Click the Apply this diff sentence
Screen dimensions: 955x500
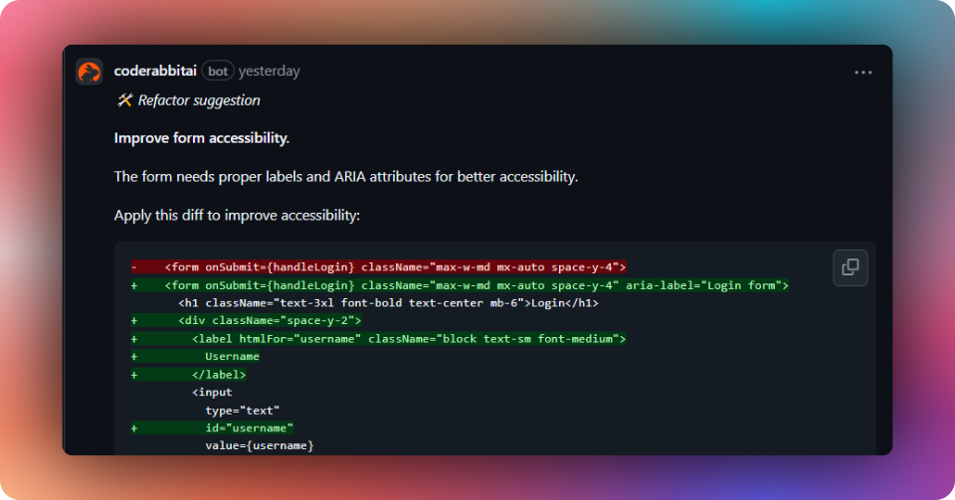(237, 216)
